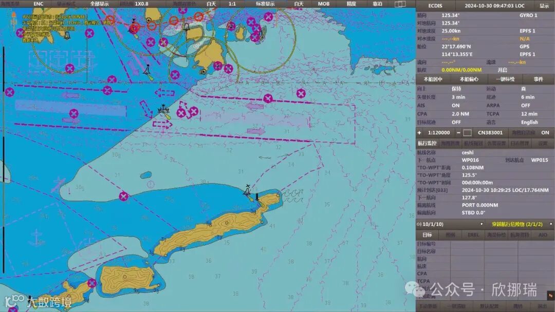Click the STBD 0.0° value

(x=473, y=213)
